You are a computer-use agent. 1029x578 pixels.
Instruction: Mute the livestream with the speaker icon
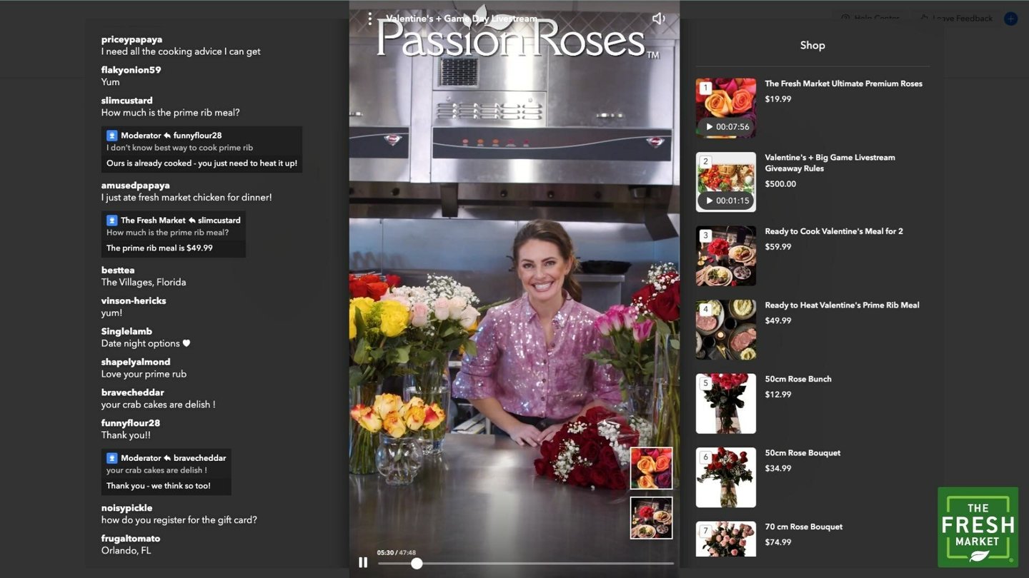(657, 18)
